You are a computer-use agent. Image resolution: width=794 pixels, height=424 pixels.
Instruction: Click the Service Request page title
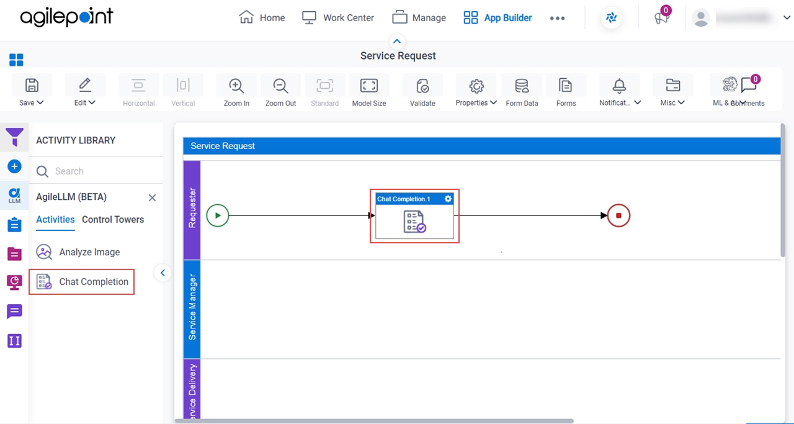coord(398,56)
